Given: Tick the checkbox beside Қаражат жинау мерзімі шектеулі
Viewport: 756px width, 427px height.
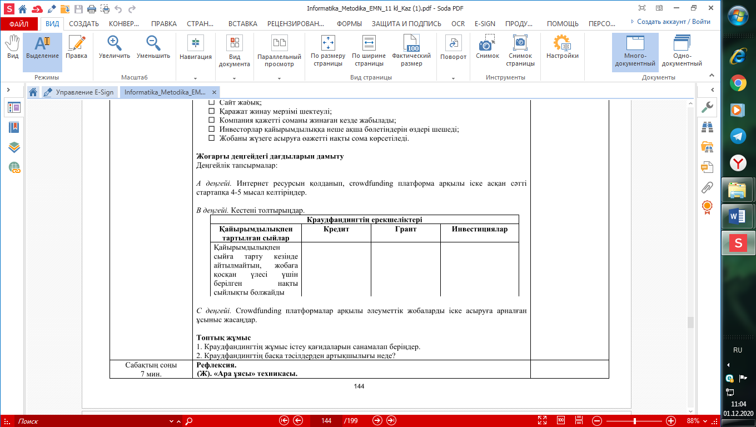Looking at the screenshot, I should tap(211, 111).
